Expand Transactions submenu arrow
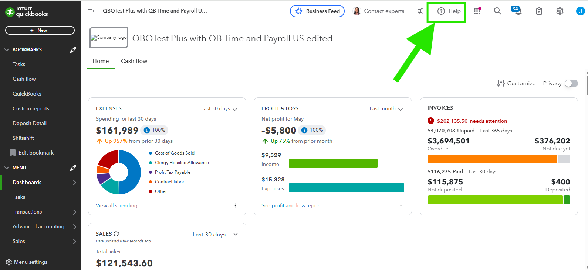The image size is (588, 270). click(75, 212)
